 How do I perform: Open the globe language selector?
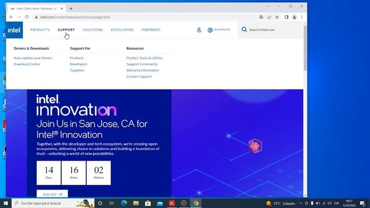click(x=210, y=30)
